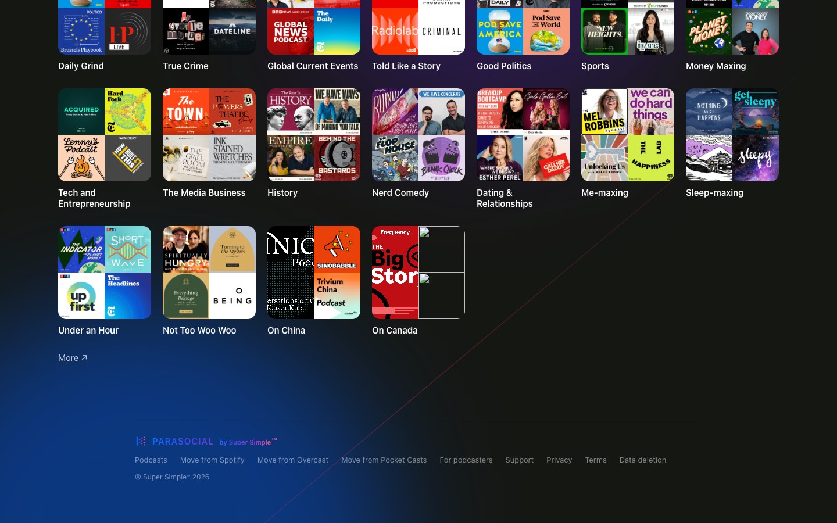837x523 pixels.
Task: Open the Lenny's Podcast cover art
Action: tap(81, 158)
